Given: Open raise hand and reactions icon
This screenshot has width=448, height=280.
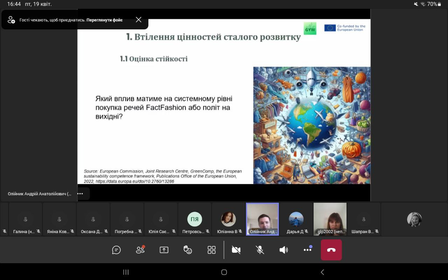Looking at the screenshot, I should click(x=188, y=250).
